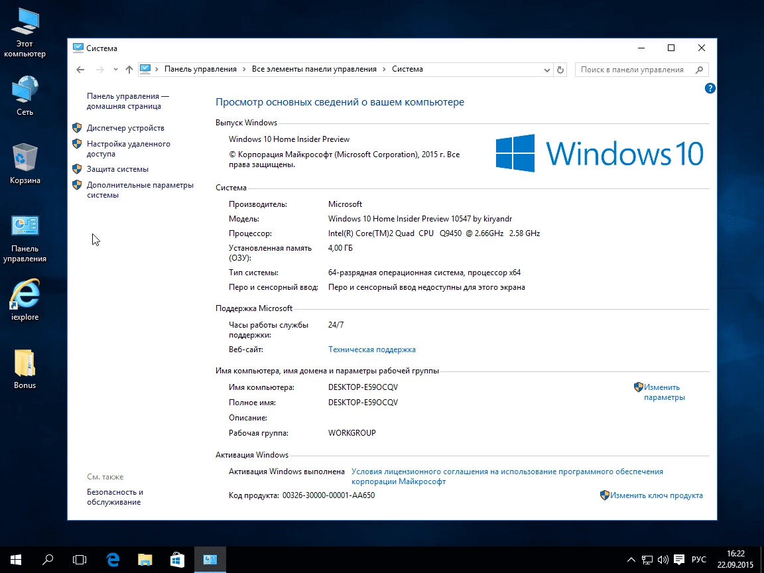This screenshot has height=573, width=764.
Task: Show hidden tray icons chevron
Action: (631, 559)
